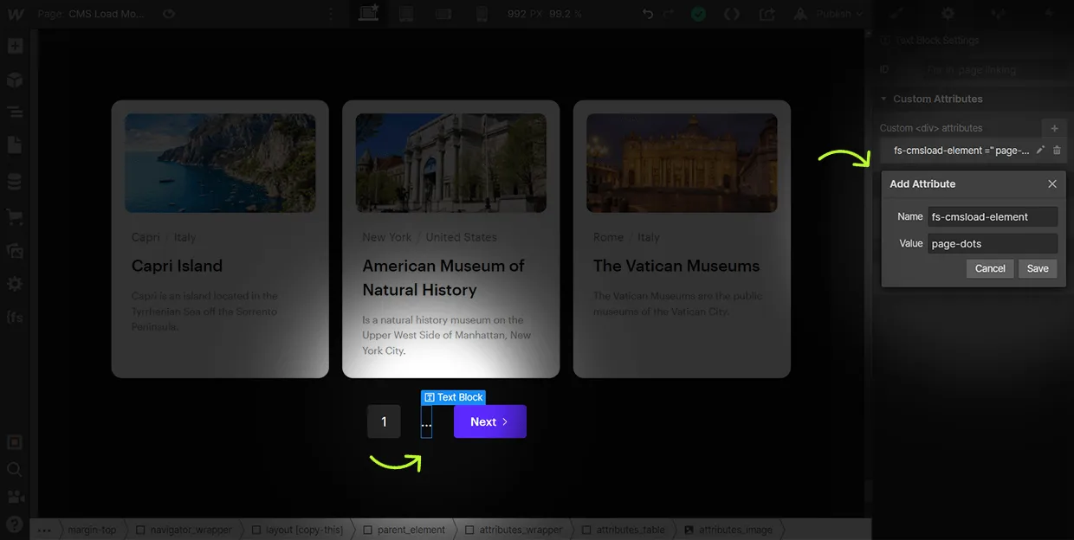
Task: Select attributes_table in breadcrumb bar
Action: point(624,530)
